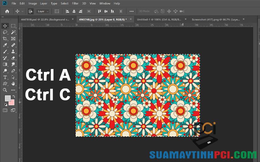The image size is (260, 162).
Task: Select the Smudge tool
Action: pos(13,64)
